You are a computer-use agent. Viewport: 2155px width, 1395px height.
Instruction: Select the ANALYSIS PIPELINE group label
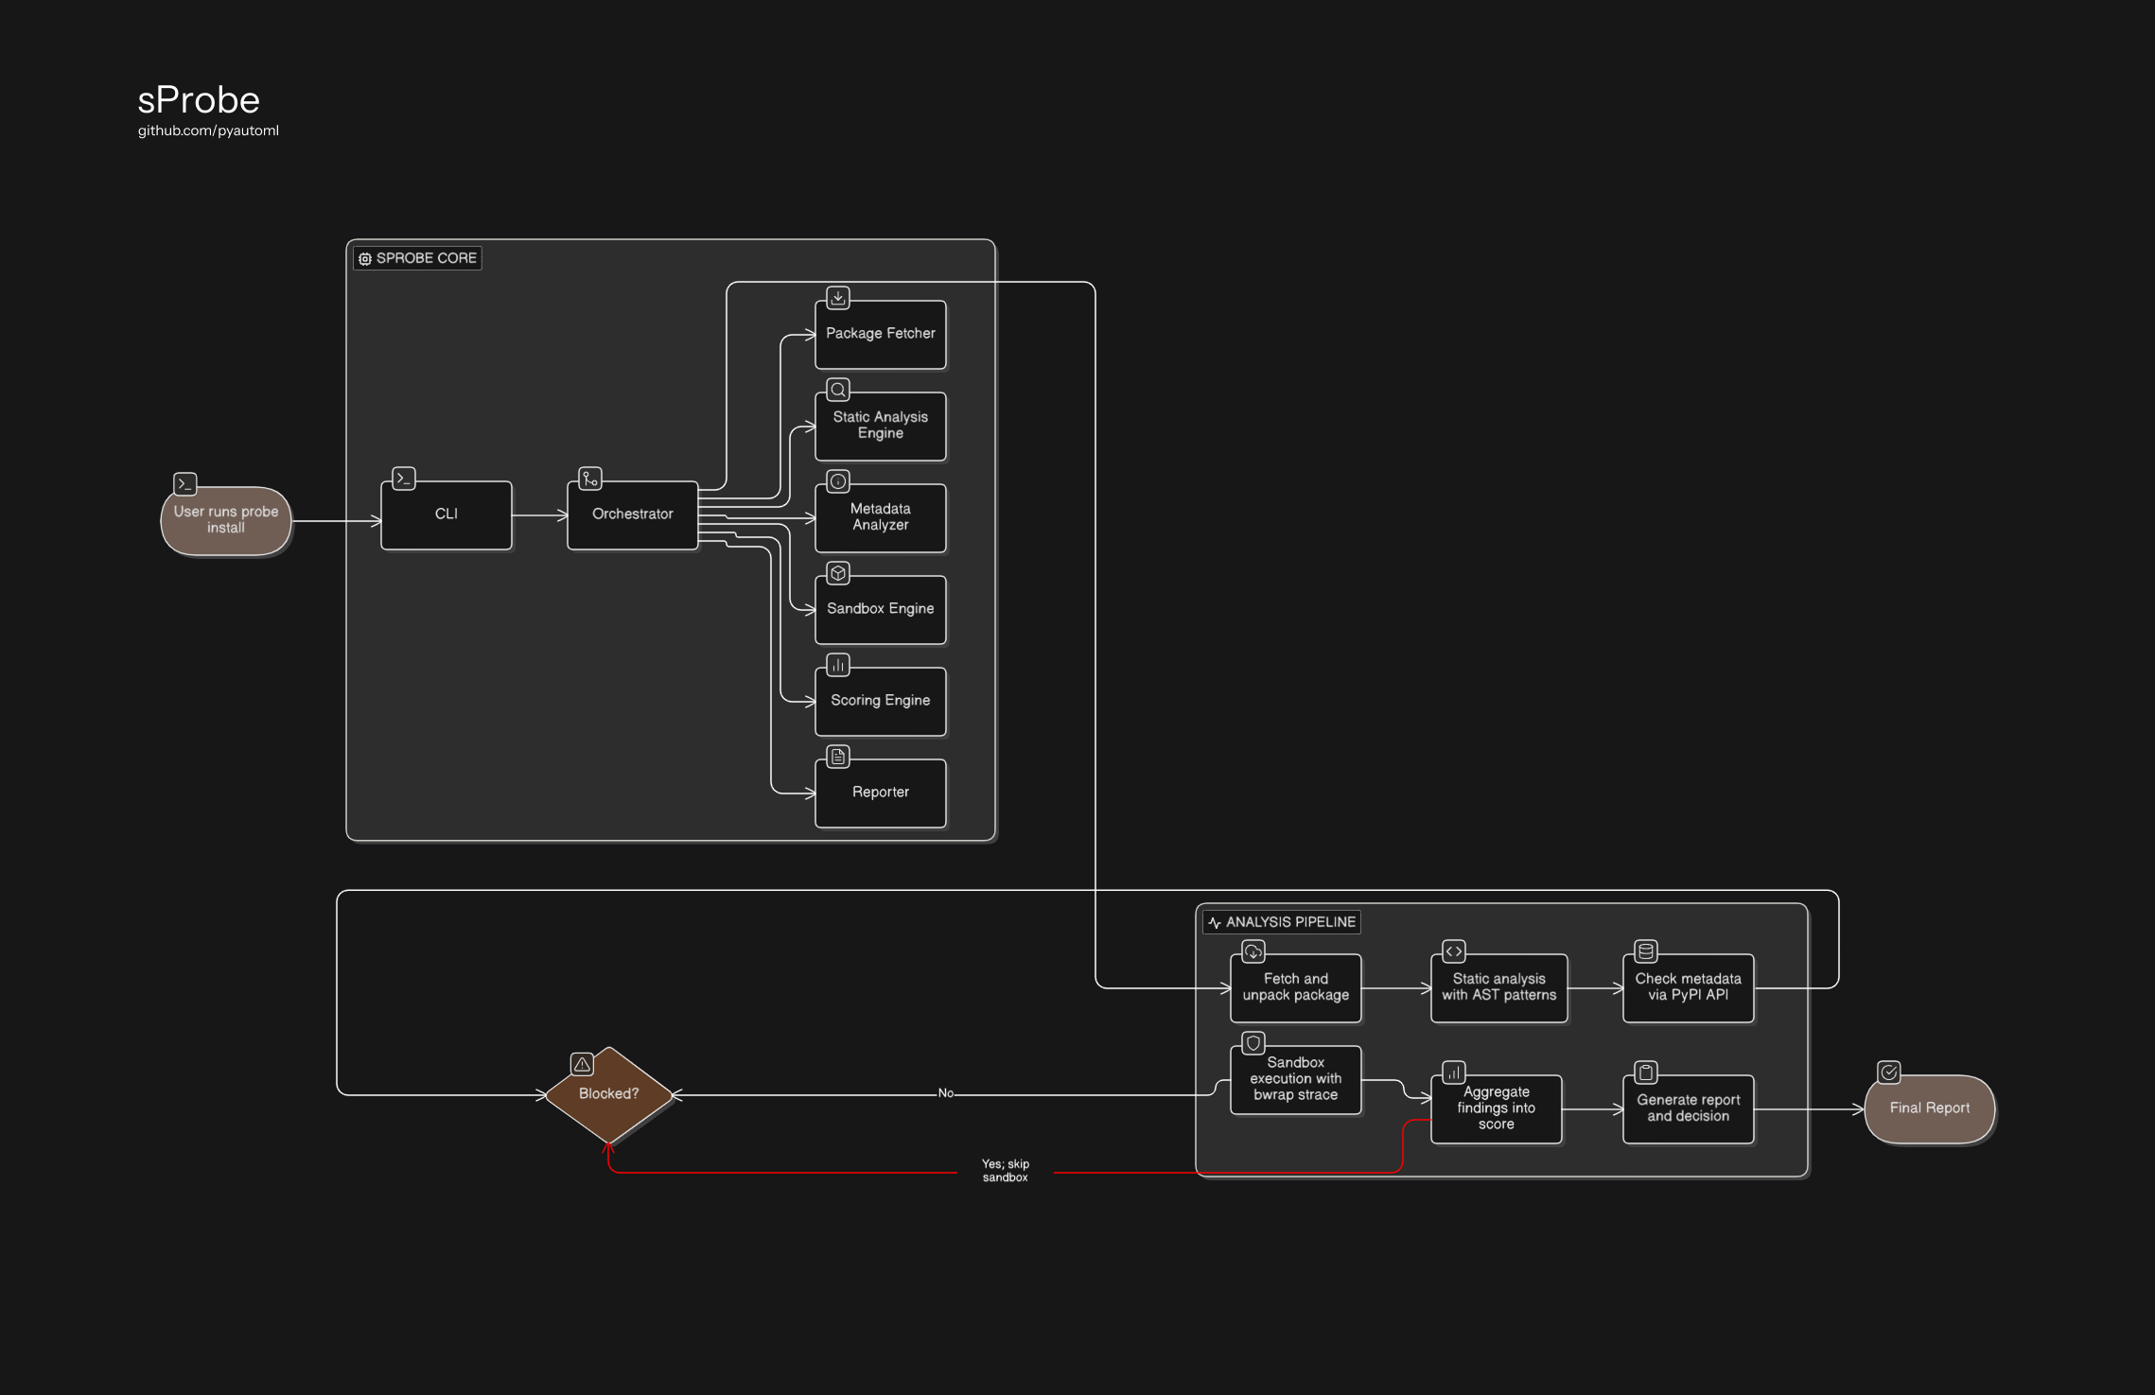[1282, 922]
